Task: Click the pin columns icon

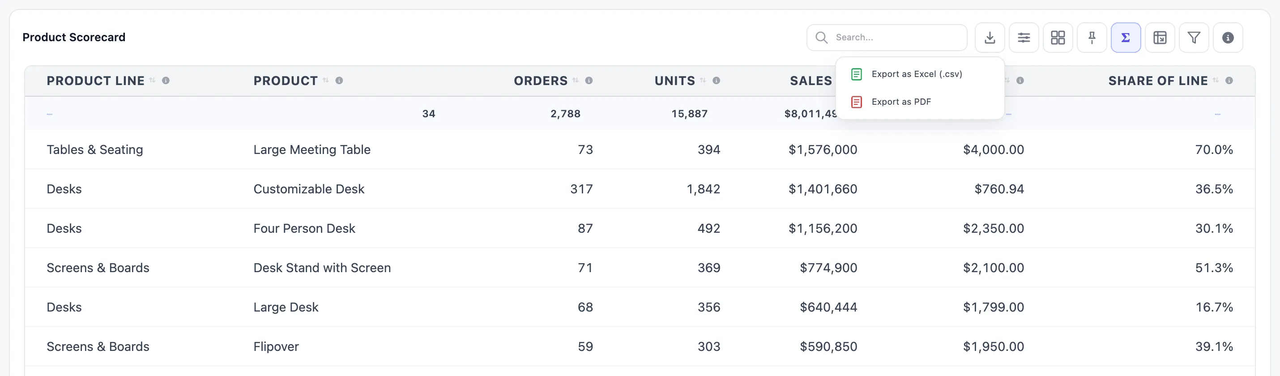Action: [1092, 37]
